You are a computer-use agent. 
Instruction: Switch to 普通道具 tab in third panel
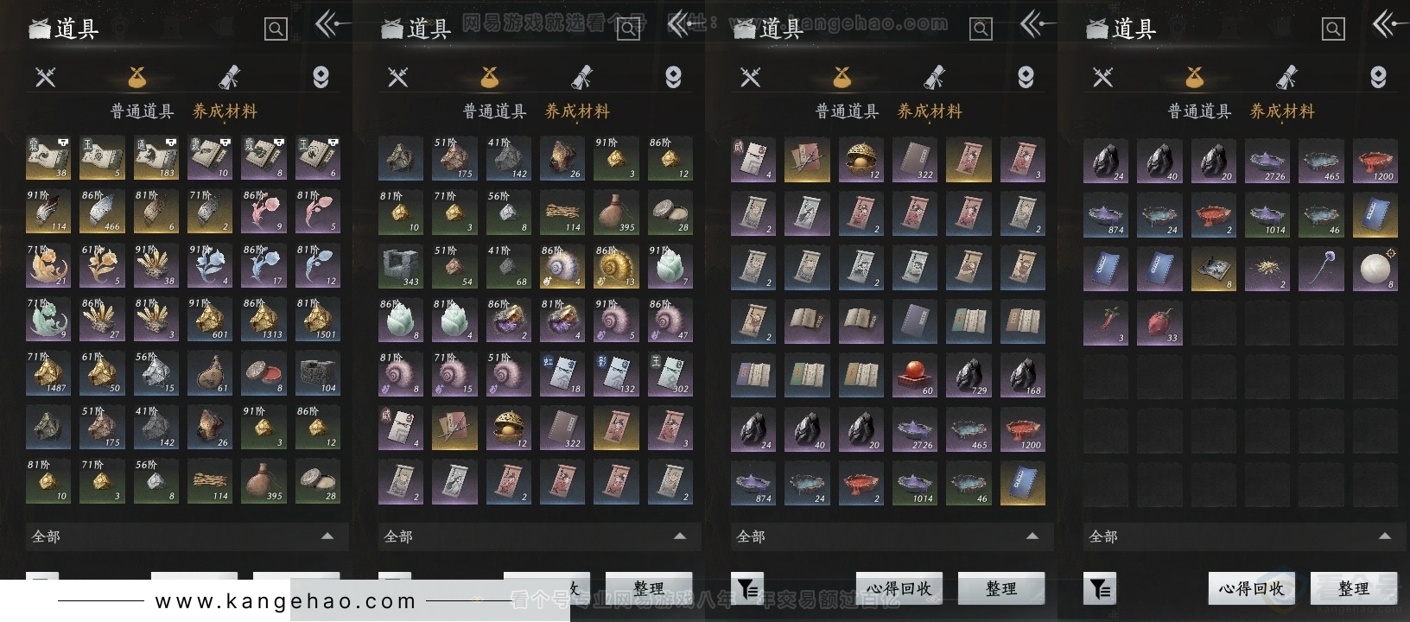click(x=847, y=111)
